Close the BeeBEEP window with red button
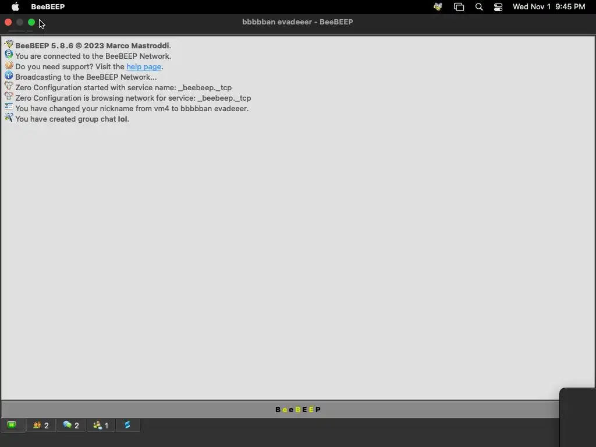 pos(8,23)
